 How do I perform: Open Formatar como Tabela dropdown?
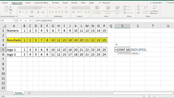pos(108,10)
